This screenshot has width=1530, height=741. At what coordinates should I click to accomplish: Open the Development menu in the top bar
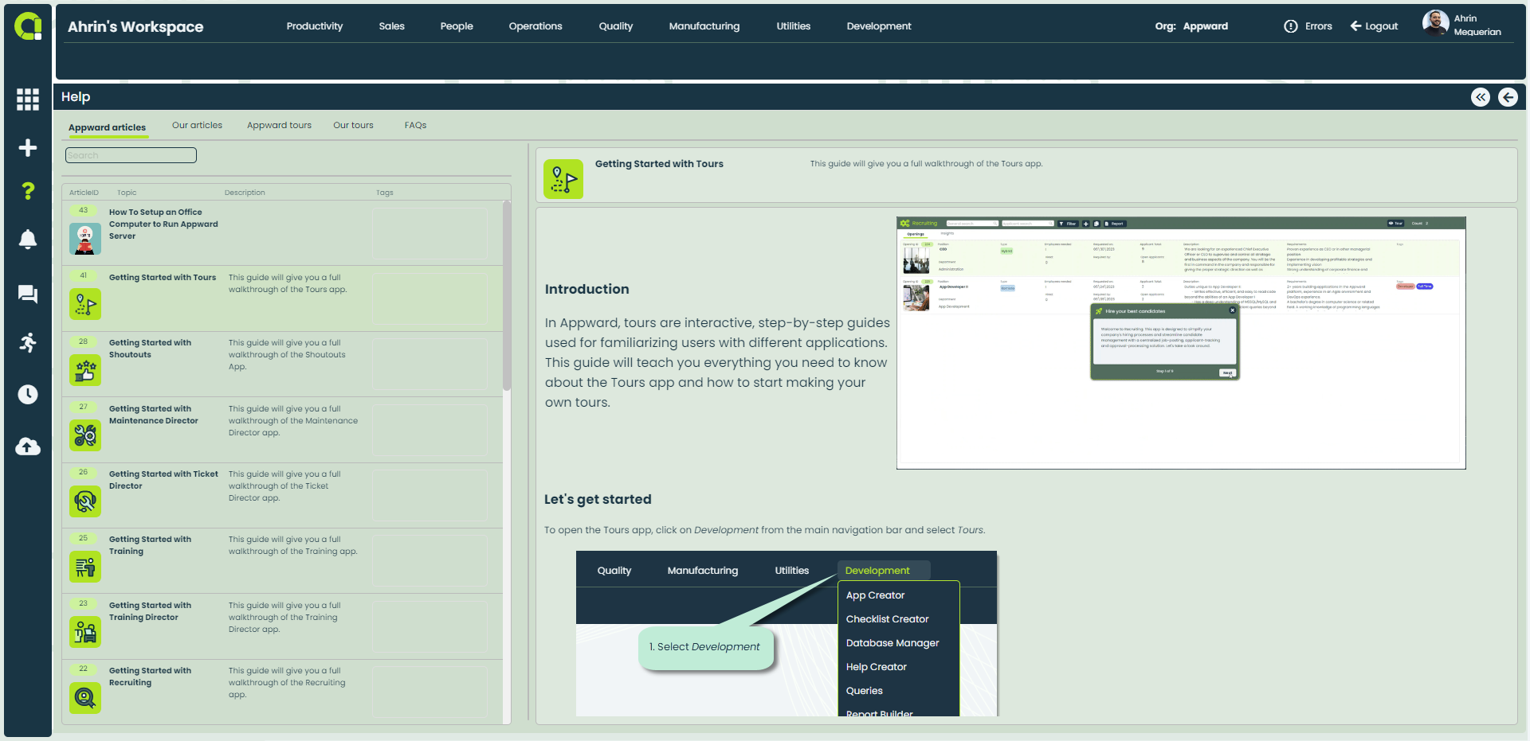[879, 26]
